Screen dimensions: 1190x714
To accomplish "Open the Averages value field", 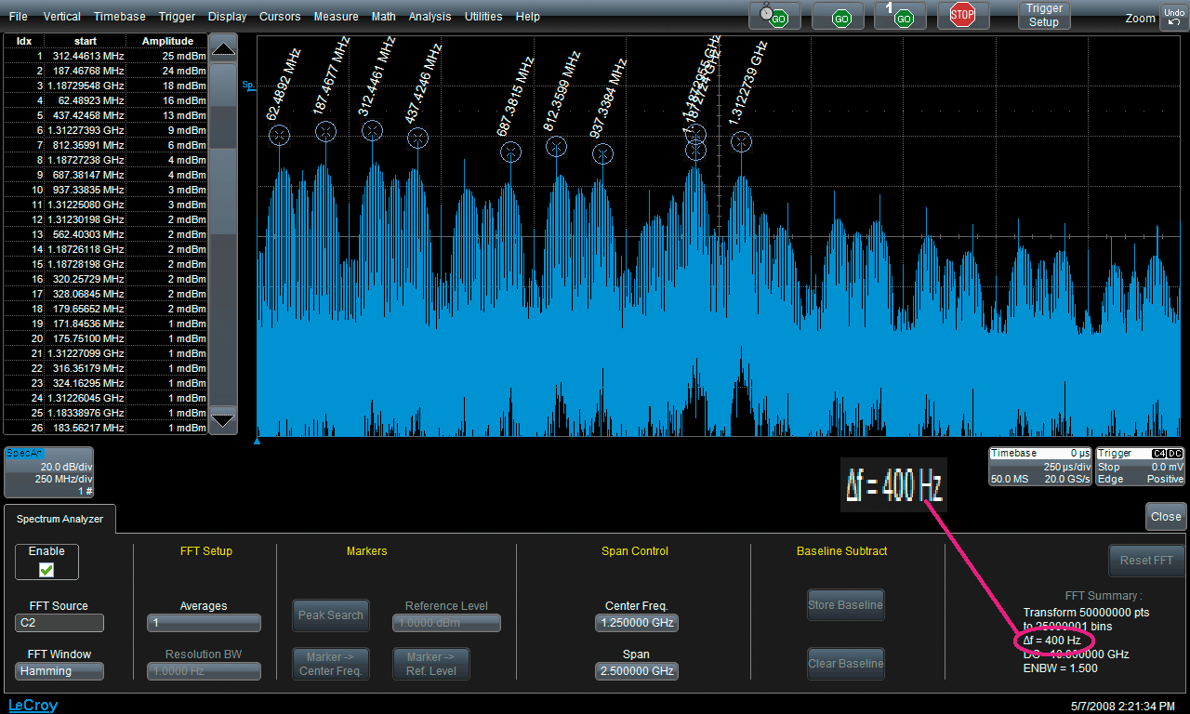I will click(x=204, y=623).
